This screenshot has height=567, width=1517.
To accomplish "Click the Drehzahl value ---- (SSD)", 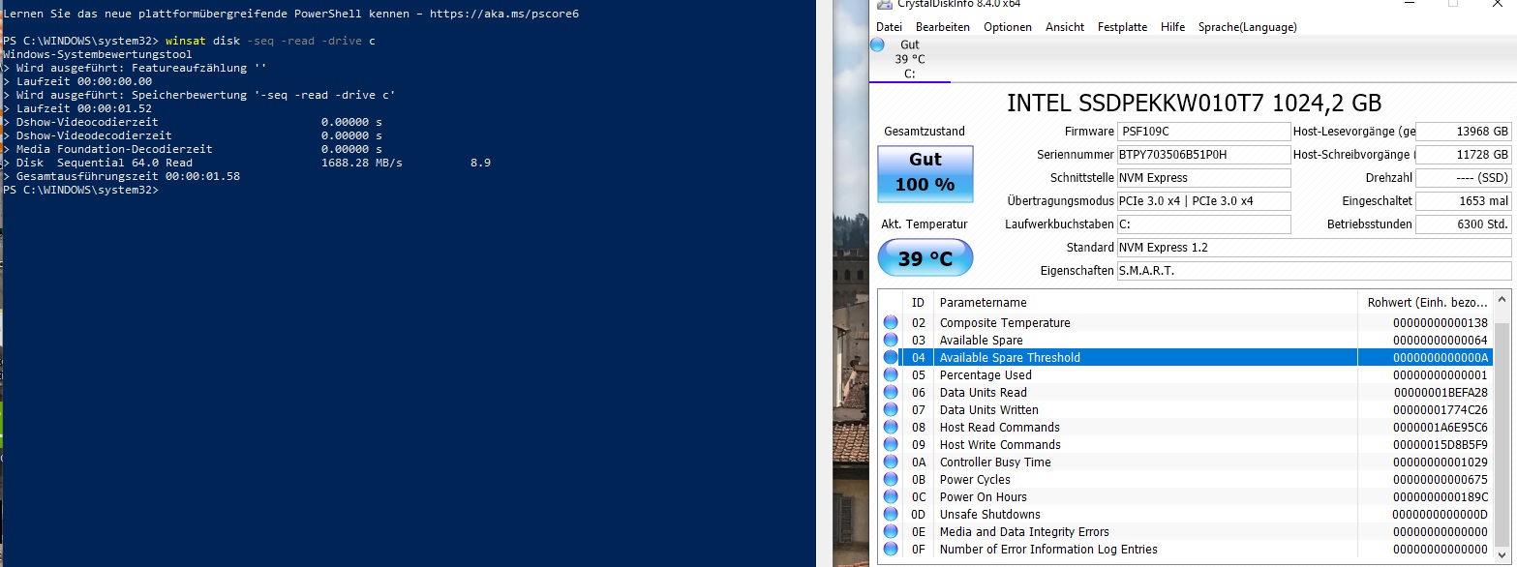I will [x=1464, y=178].
